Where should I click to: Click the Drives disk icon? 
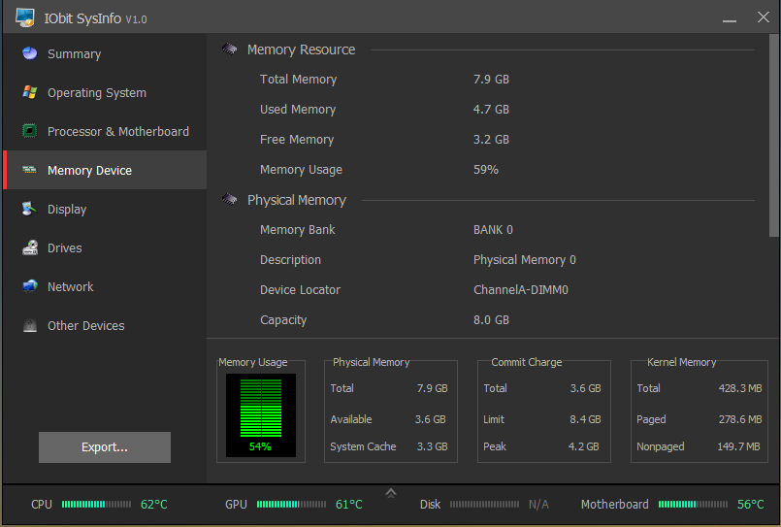(x=30, y=247)
